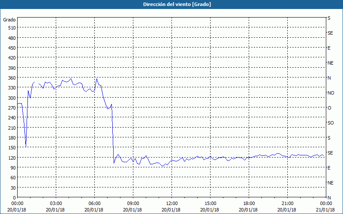Viewport: 343px width, 214px height.
Task: Click the "SO" compass label
Action: (331, 123)
